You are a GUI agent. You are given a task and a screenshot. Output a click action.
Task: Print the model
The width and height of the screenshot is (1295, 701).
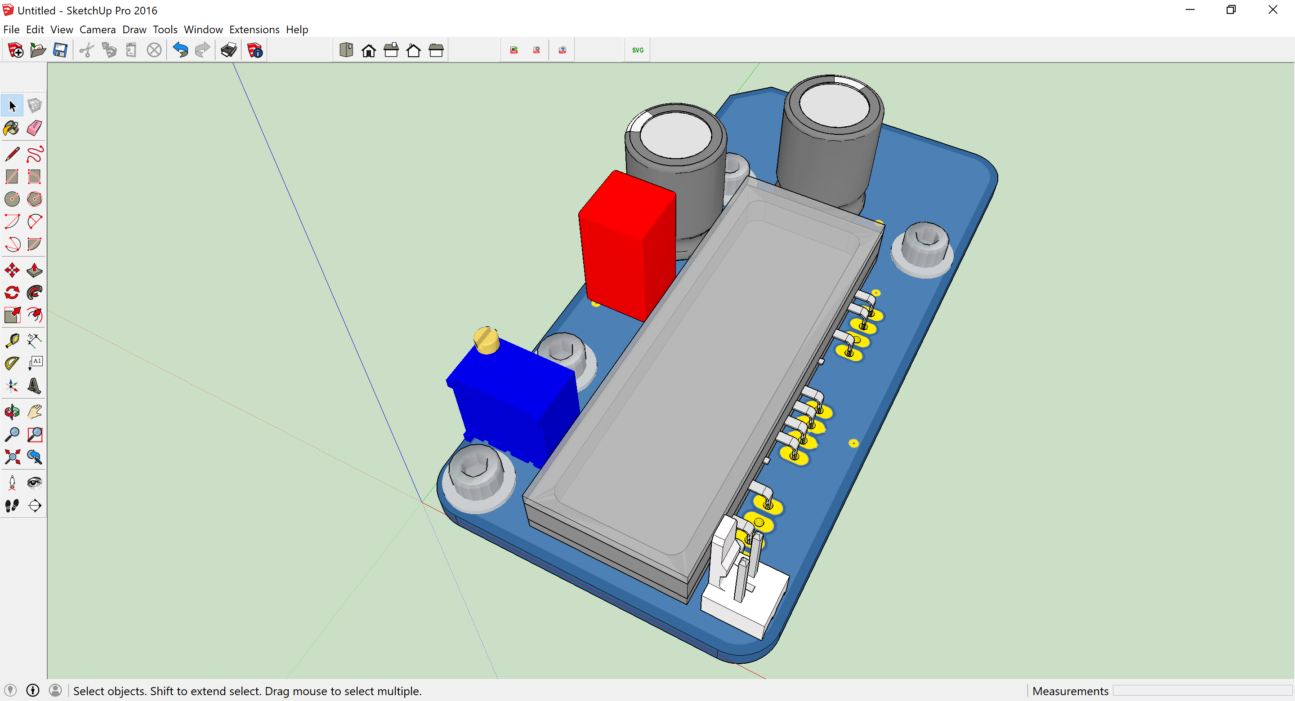tap(229, 50)
